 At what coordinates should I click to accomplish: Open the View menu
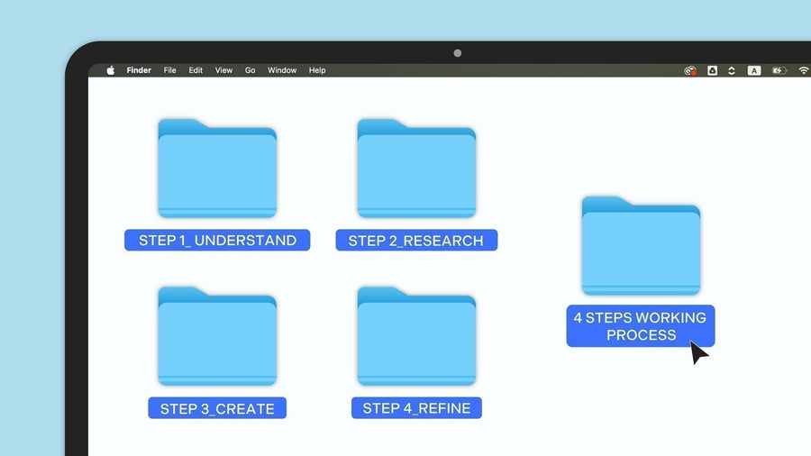tap(223, 70)
